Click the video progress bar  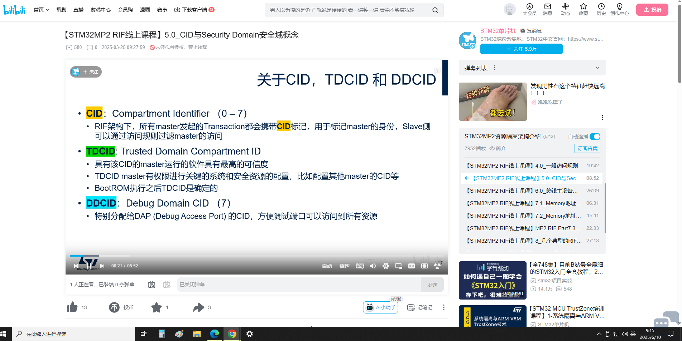(257, 256)
